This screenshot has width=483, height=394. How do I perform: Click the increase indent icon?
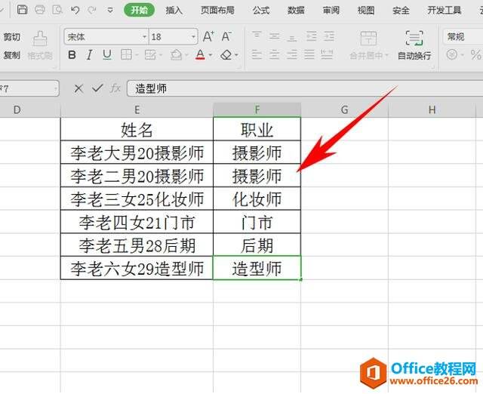point(329,37)
